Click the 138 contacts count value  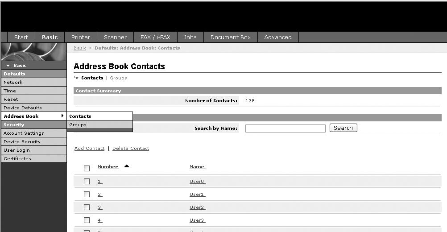pyautogui.click(x=250, y=101)
